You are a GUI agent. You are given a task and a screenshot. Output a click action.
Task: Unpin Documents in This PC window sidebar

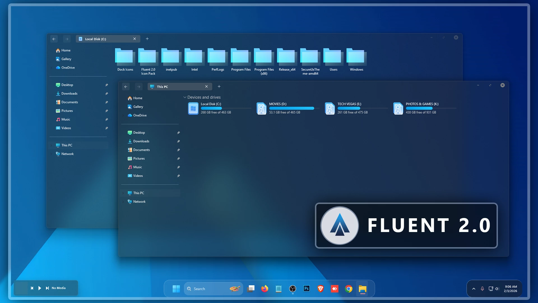178,150
